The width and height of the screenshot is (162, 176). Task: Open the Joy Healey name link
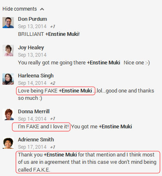click(31, 48)
